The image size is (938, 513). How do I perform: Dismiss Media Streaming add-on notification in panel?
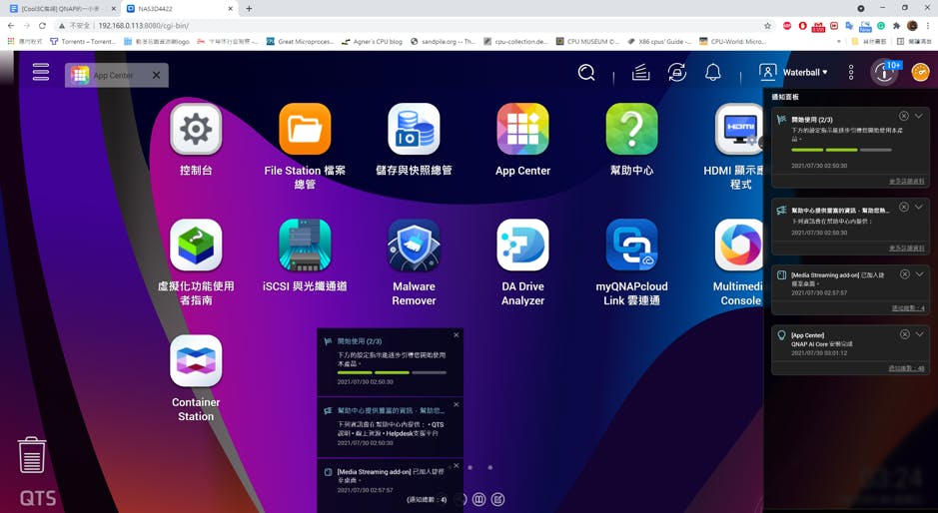(904, 273)
